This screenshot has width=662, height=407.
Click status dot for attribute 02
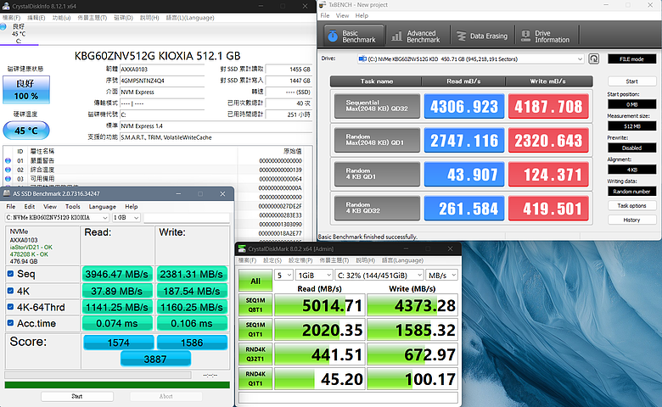tap(8, 170)
